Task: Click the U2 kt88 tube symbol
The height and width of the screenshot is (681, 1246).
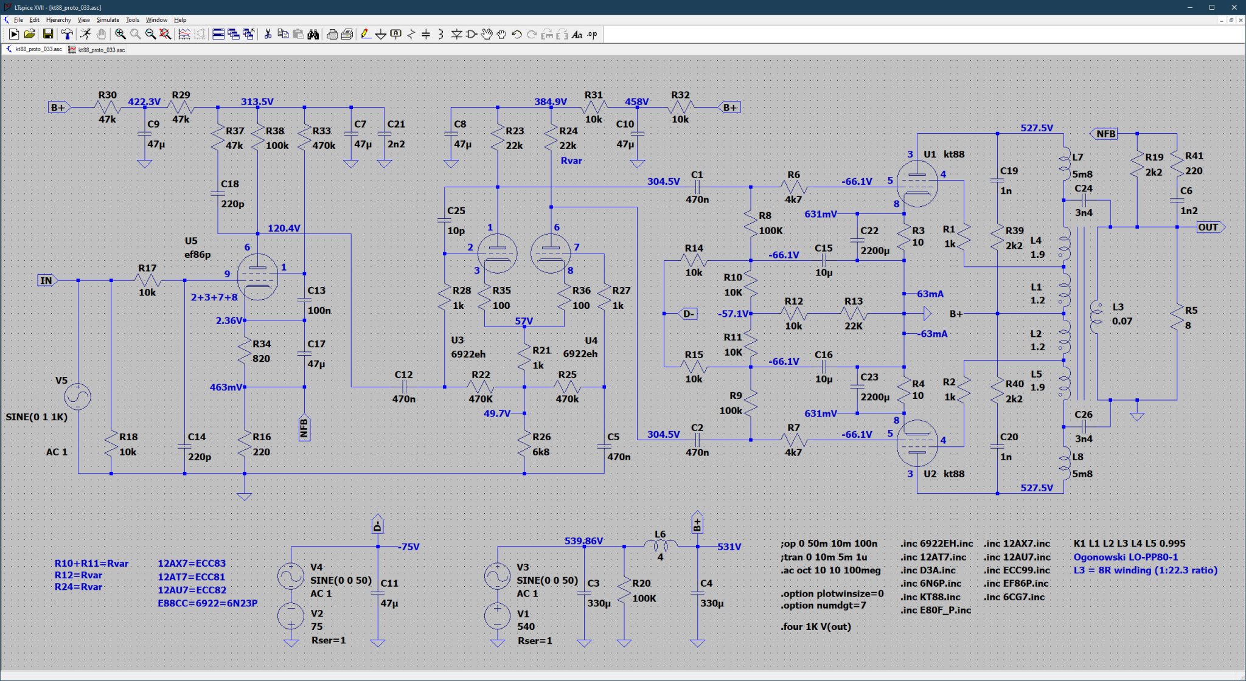Action: coord(917,442)
